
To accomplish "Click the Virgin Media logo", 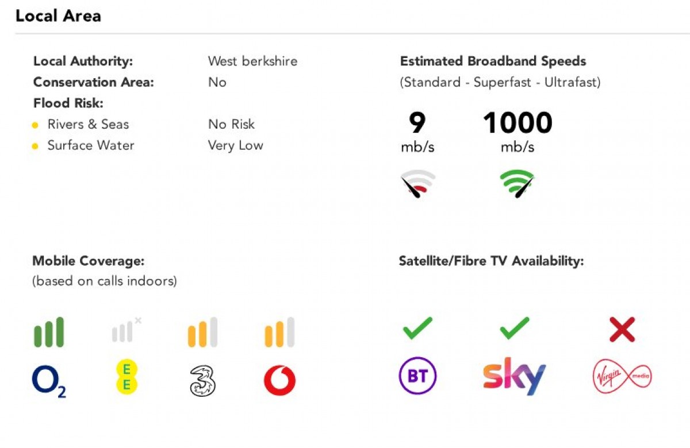I will tap(622, 377).
